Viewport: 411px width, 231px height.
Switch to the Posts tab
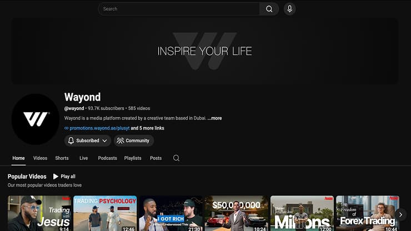click(156, 158)
